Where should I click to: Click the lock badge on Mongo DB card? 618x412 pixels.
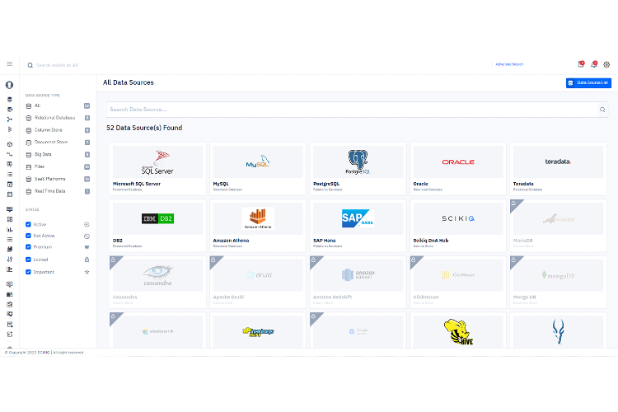514,260
